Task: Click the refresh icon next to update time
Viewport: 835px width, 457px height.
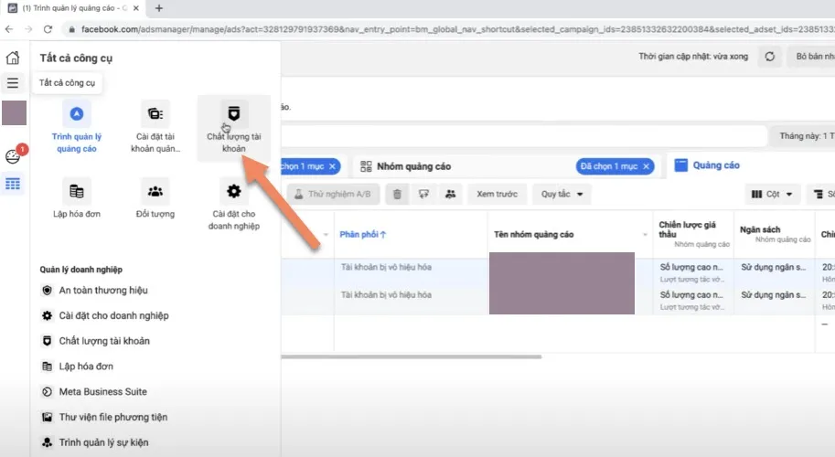Action: click(769, 57)
